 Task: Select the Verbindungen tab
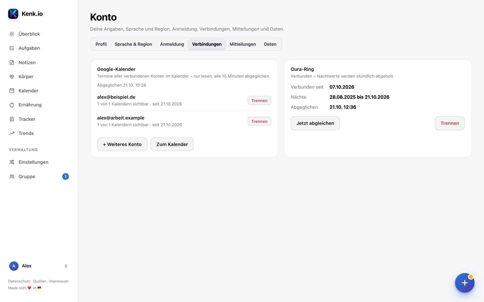tap(207, 44)
